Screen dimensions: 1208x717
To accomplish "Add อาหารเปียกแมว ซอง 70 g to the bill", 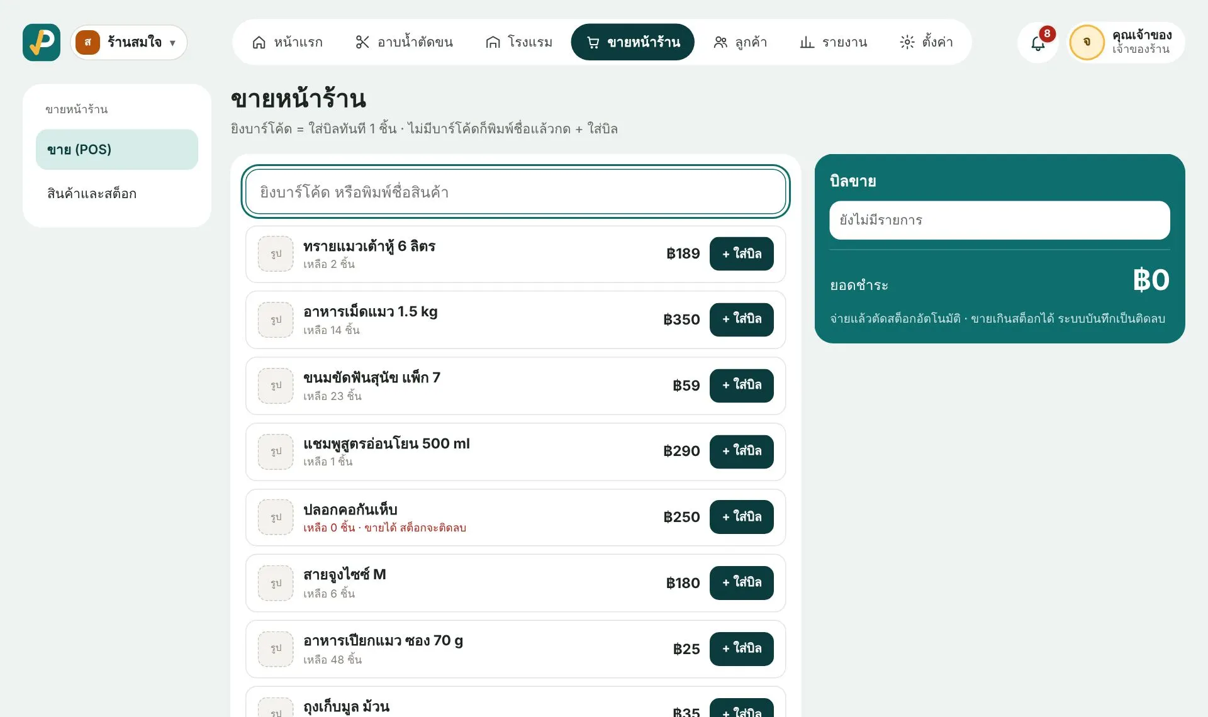I will pos(741,649).
